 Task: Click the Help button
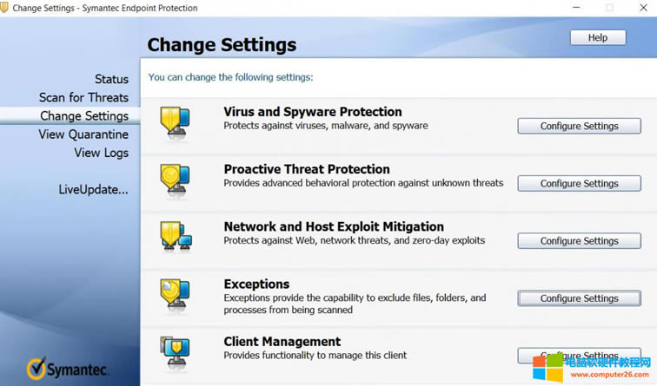[598, 37]
